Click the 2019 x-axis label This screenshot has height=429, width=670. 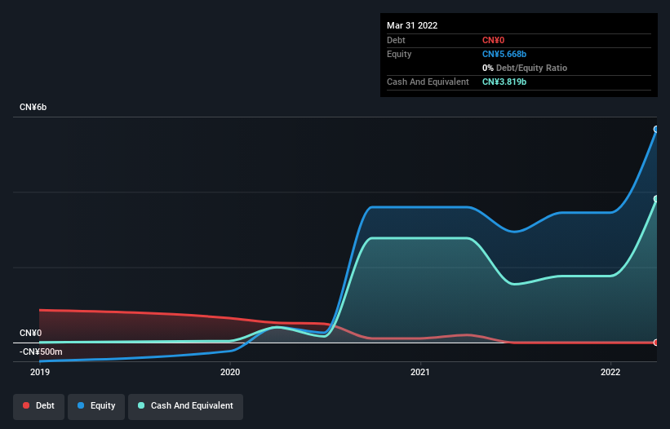click(x=40, y=372)
